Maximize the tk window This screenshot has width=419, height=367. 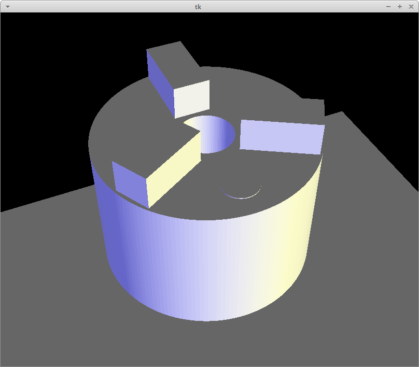[x=400, y=7]
